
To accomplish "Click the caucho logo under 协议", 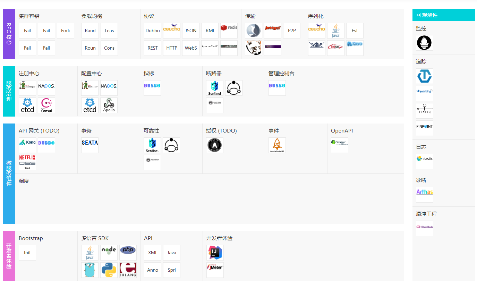I will (x=172, y=31).
